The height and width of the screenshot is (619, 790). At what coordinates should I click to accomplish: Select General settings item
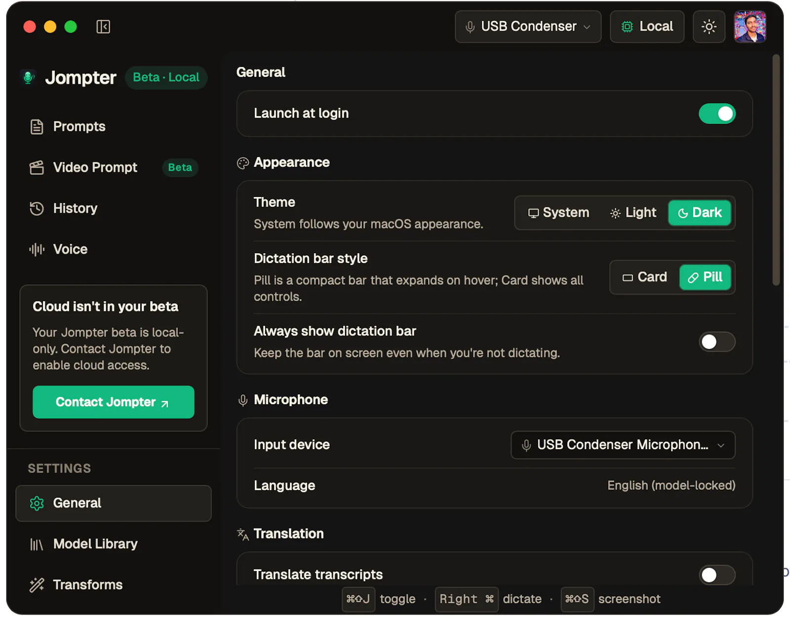[114, 503]
